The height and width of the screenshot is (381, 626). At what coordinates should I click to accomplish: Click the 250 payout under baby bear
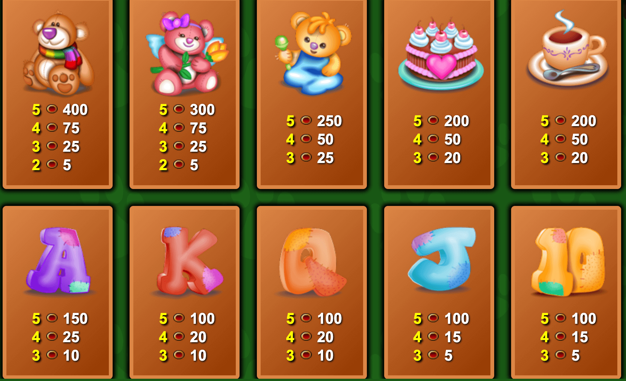pyautogui.click(x=330, y=121)
